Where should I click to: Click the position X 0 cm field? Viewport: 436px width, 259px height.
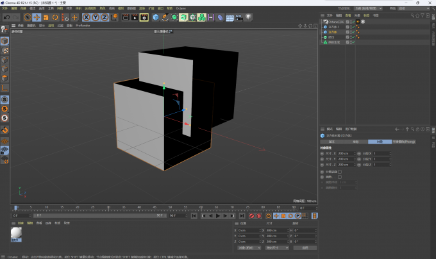248,230
